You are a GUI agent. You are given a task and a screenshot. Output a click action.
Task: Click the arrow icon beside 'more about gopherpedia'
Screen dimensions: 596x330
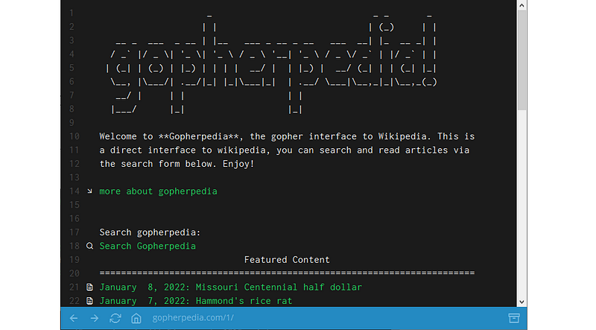click(x=89, y=191)
